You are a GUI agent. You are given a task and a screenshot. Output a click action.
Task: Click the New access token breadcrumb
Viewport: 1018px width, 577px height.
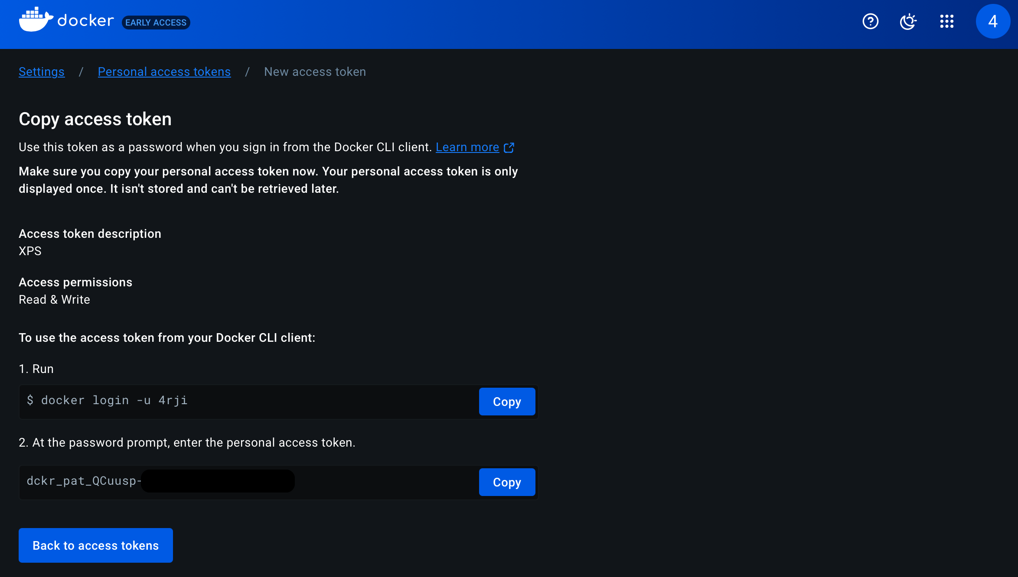tap(315, 72)
